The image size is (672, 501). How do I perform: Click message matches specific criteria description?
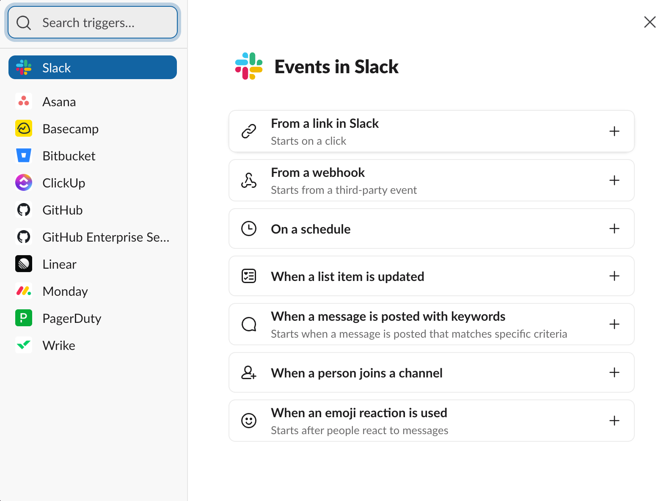pos(419,334)
